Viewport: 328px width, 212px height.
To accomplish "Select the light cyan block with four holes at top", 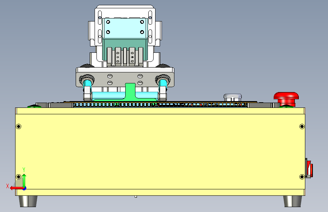I will (125, 28).
